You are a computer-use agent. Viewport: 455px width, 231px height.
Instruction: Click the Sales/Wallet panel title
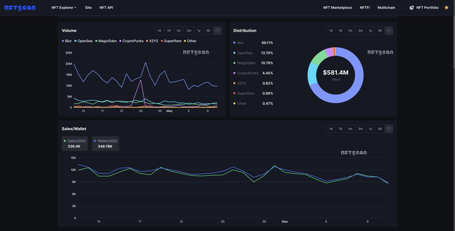[x=74, y=129]
